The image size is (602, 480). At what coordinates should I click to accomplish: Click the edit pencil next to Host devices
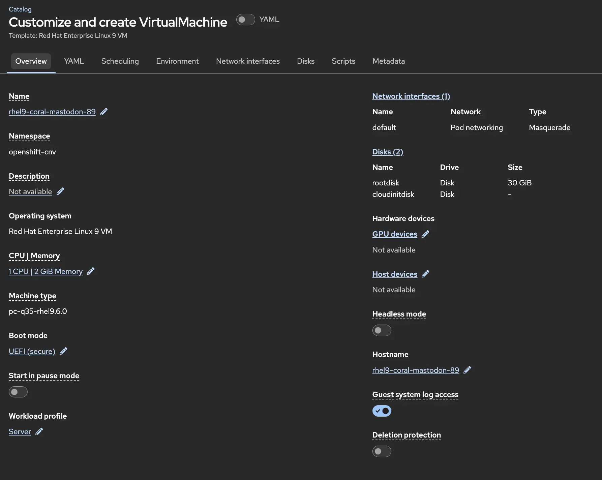point(425,274)
